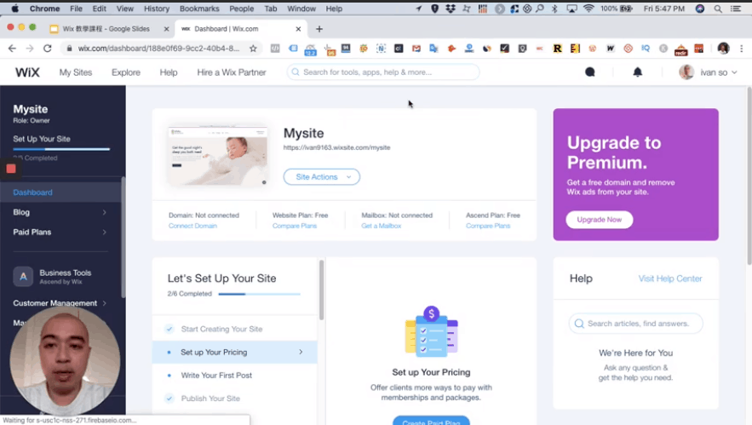This screenshot has width=752, height=425.
Task: Open Explore in Wix header
Action: (x=126, y=72)
